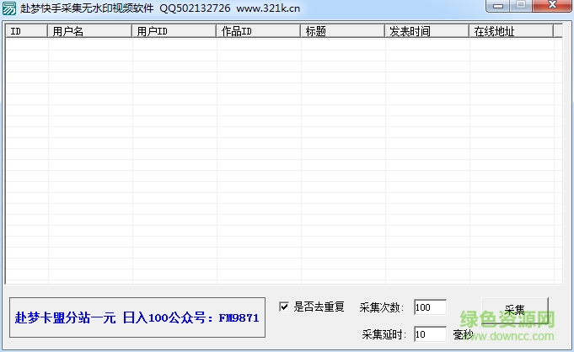
Task: Focus the 采集延时 input field
Action: pyautogui.click(x=430, y=334)
